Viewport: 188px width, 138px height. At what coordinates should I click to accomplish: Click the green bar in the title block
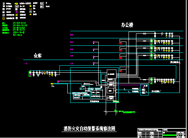[x=169, y=135]
